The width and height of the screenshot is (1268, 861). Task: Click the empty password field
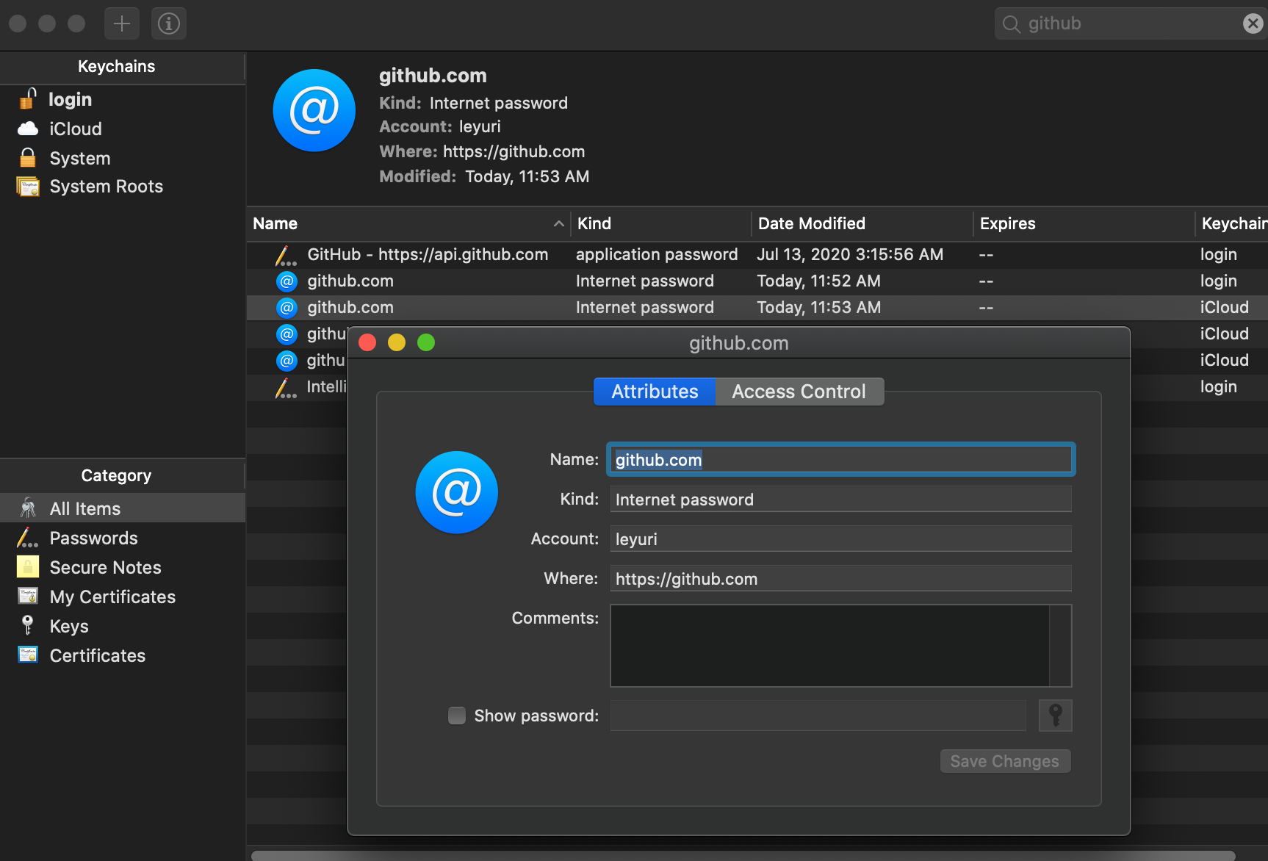click(x=818, y=716)
